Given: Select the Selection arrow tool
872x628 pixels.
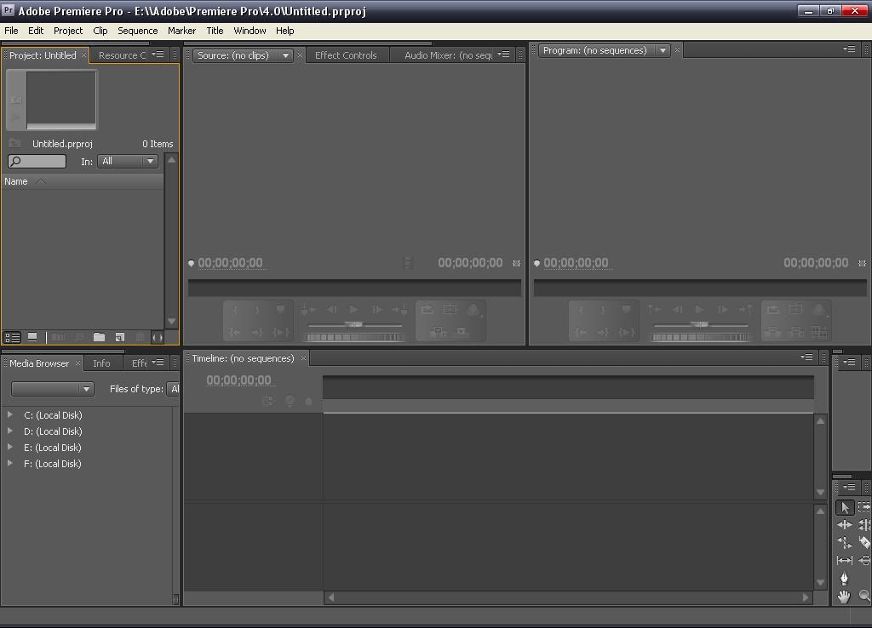Looking at the screenshot, I should (844, 507).
